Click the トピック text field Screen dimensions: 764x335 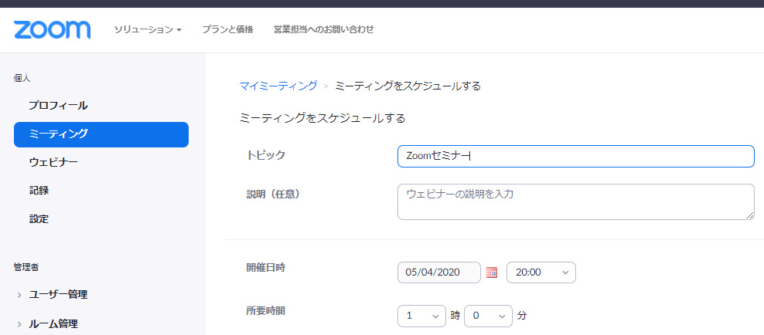[575, 156]
